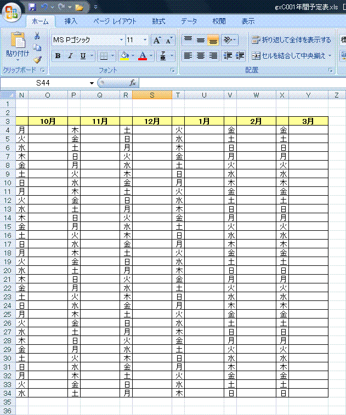Open the 数式 tab
This screenshot has width=346, height=415.
pyautogui.click(x=158, y=21)
